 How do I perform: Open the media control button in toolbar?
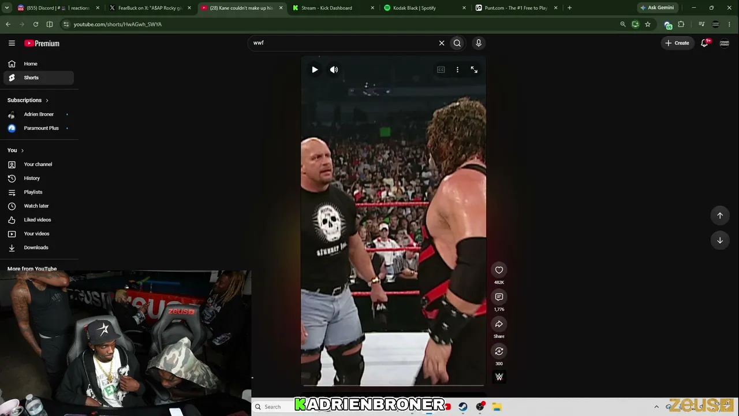coord(701,24)
